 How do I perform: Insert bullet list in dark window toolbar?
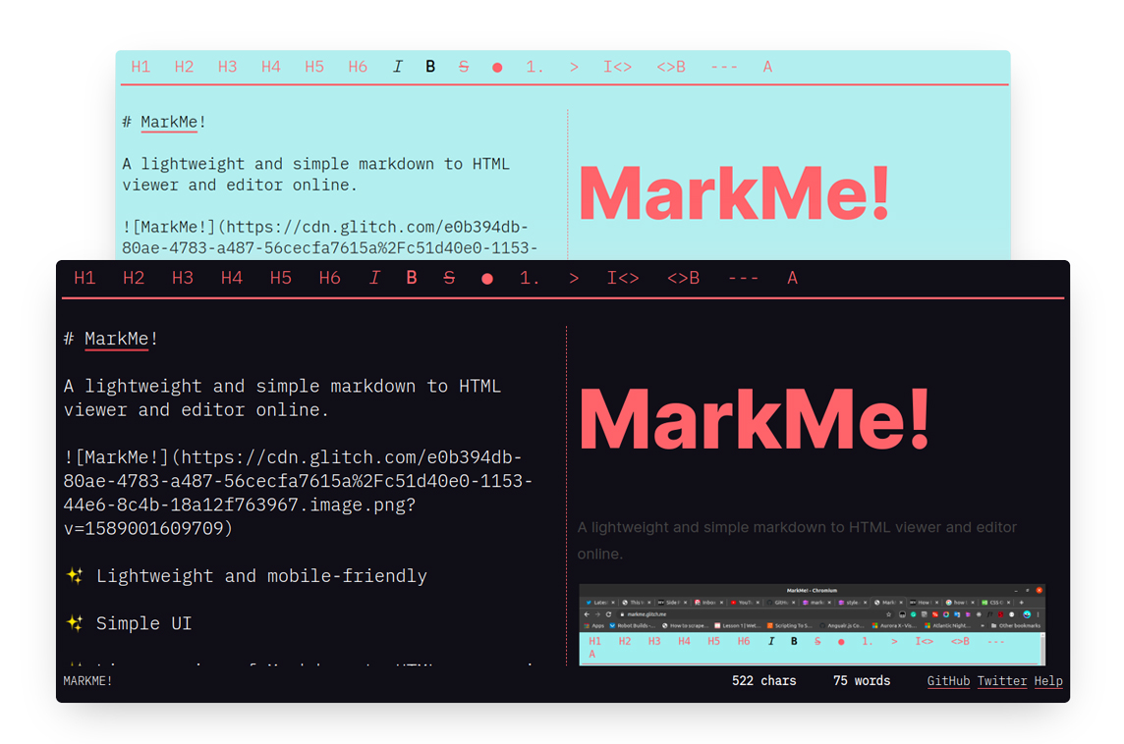click(x=486, y=279)
